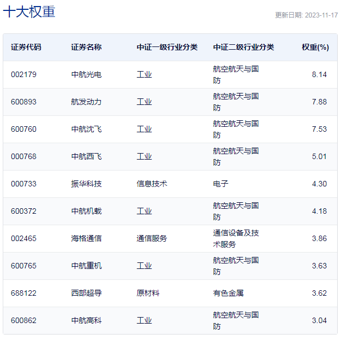Click 工业 in the 航发动力 row
The image size is (341, 340).
pos(144,102)
